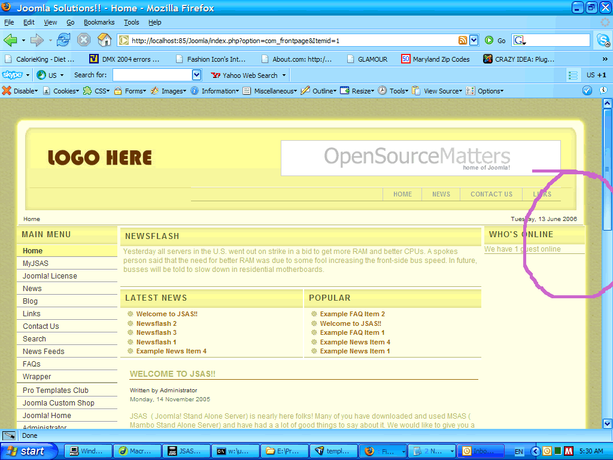Click the RSS feed icon in address bar
The width and height of the screenshot is (613, 460).
(463, 40)
